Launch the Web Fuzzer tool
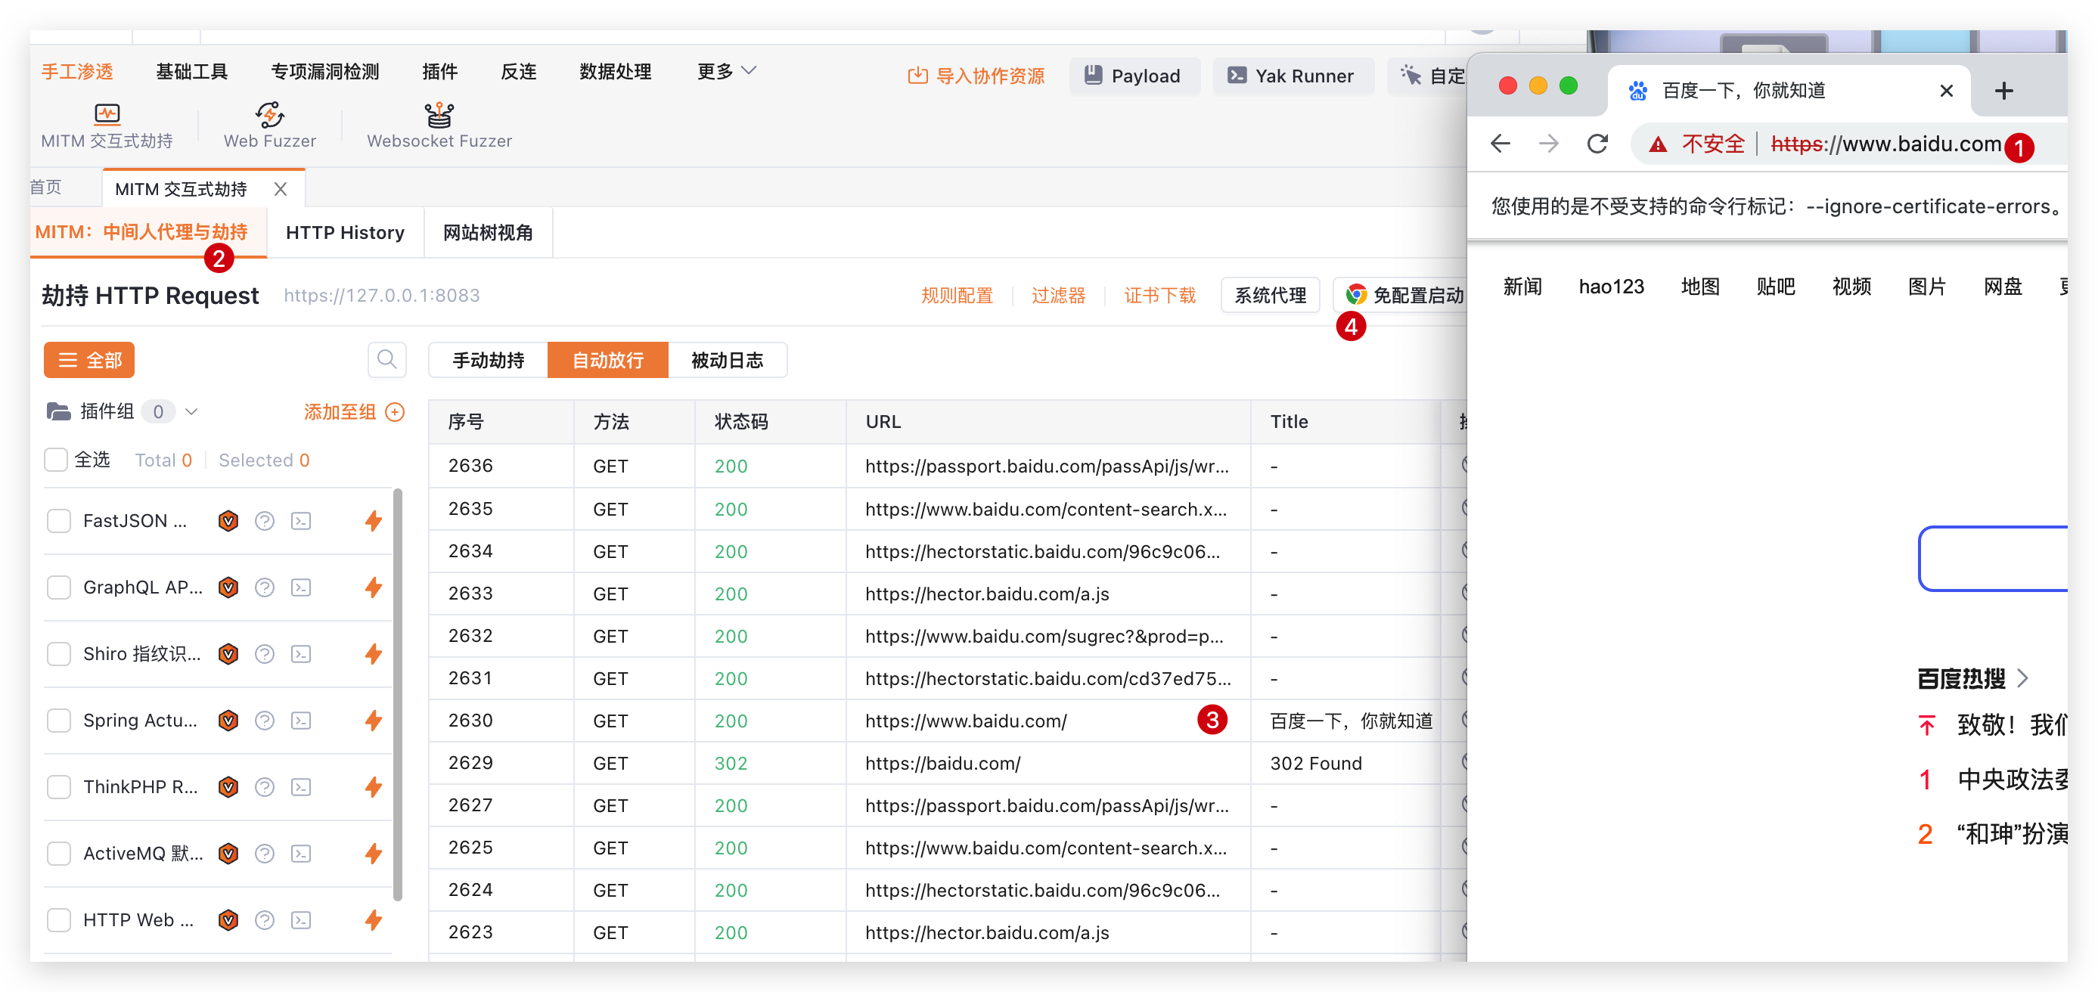2098x992 pixels. click(269, 114)
